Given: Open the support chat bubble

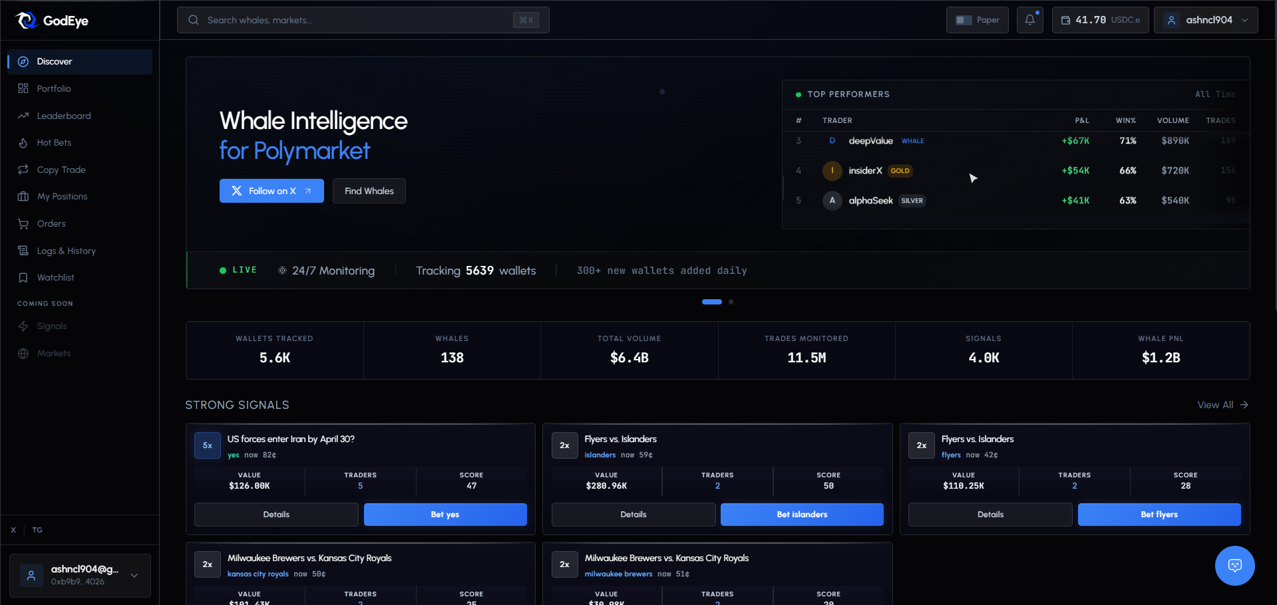Looking at the screenshot, I should 1234,566.
